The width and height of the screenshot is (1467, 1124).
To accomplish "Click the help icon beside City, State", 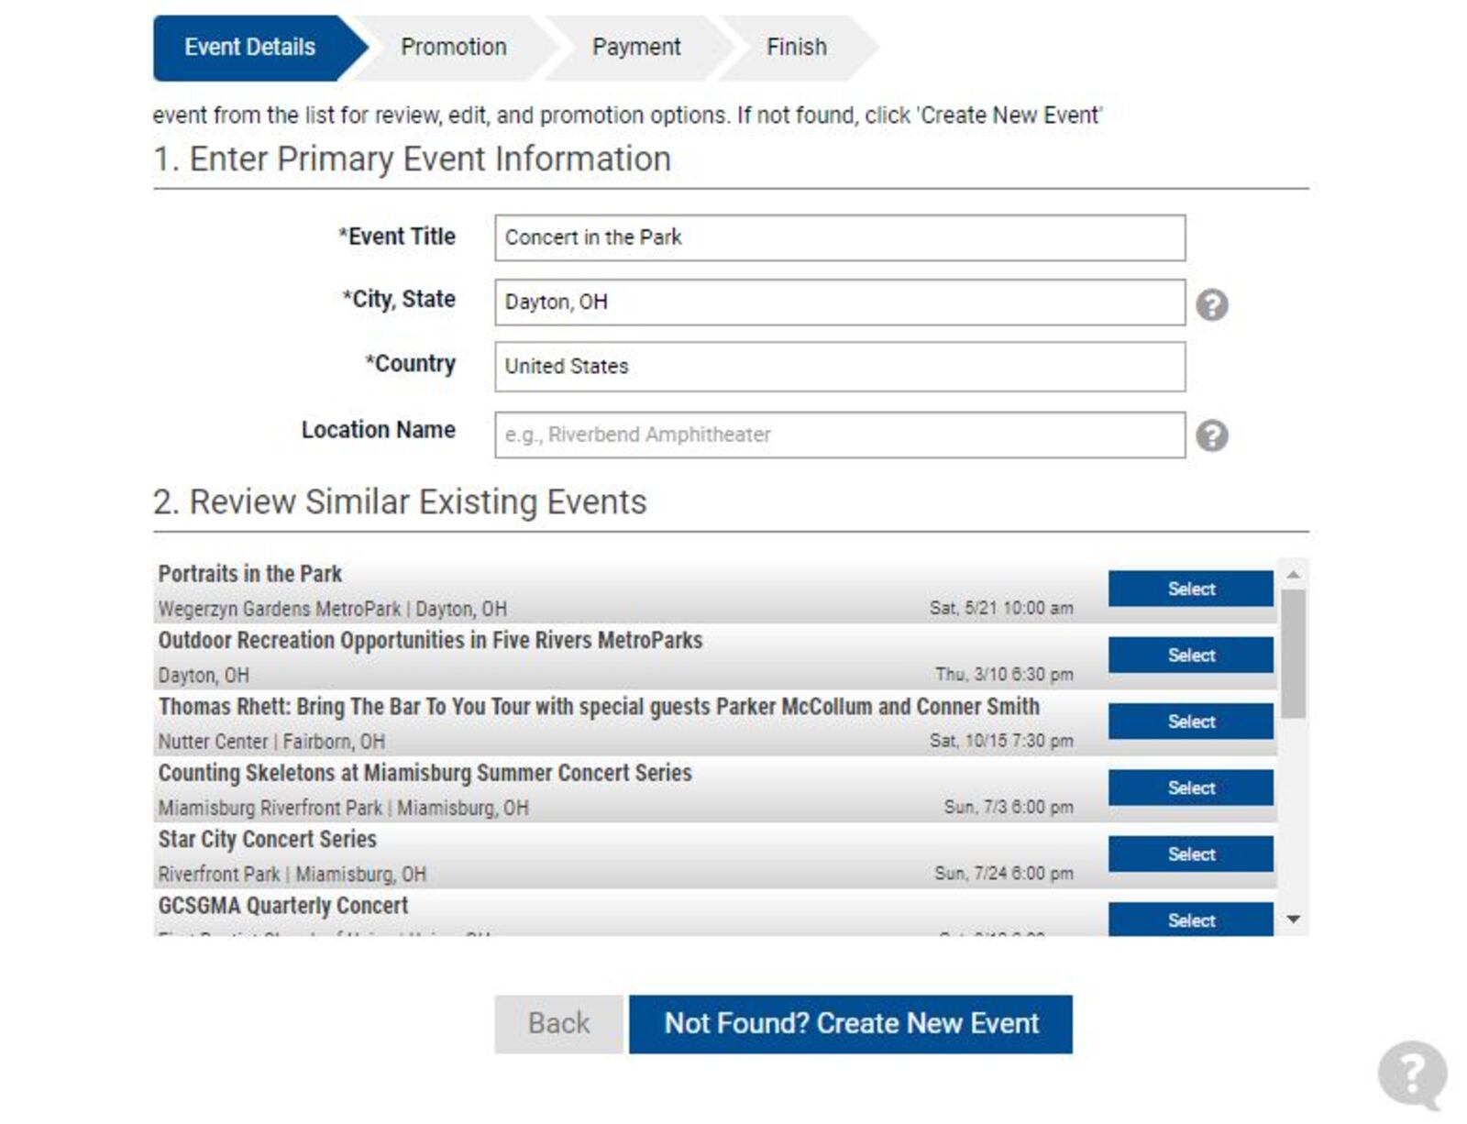I will pyautogui.click(x=1211, y=304).
